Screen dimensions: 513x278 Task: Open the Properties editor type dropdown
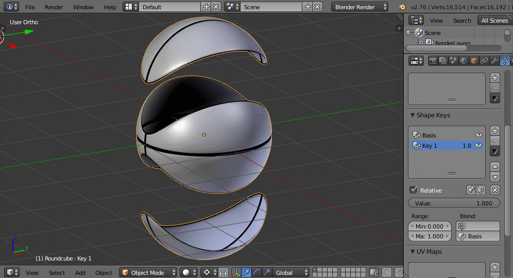[417, 61]
